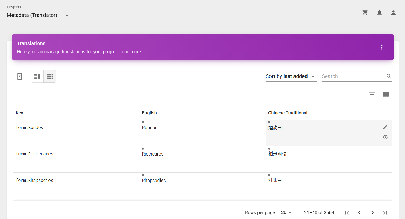Follow the read more link
The width and height of the screenshot is (405, 219).
(x=130, y=52)
